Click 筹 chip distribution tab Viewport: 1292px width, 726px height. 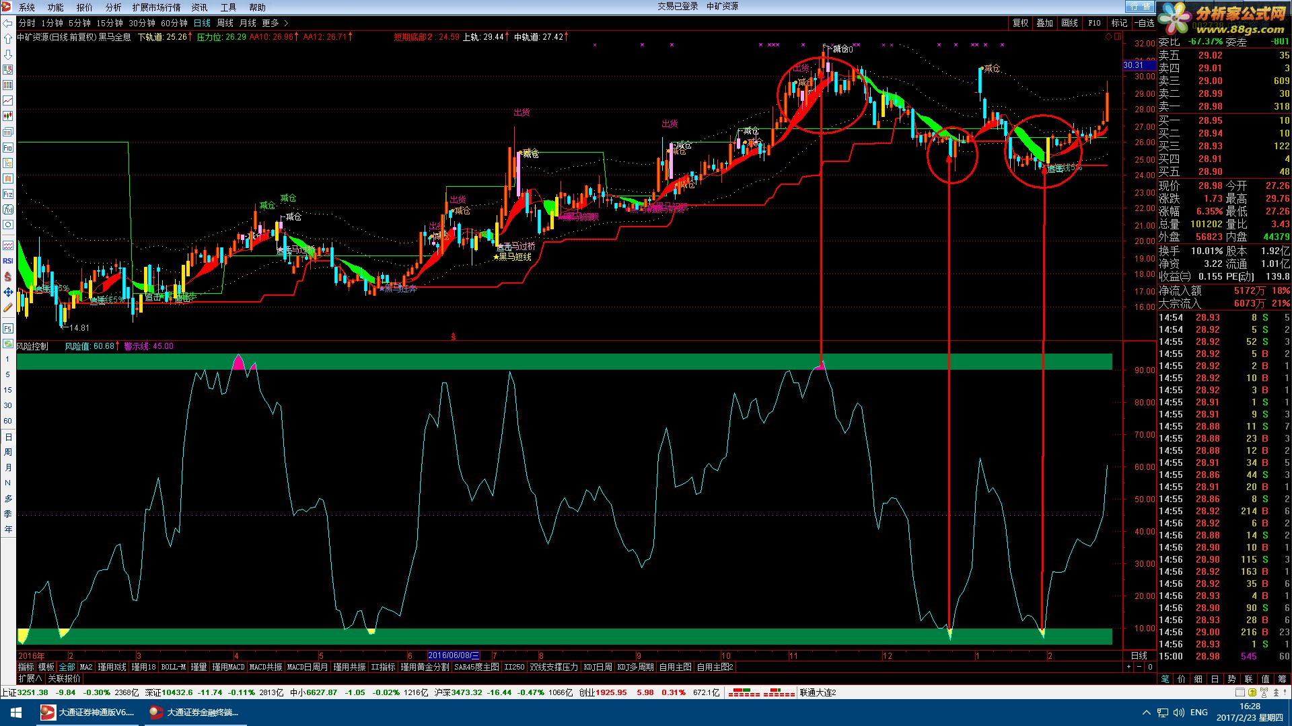point(1282,679)
